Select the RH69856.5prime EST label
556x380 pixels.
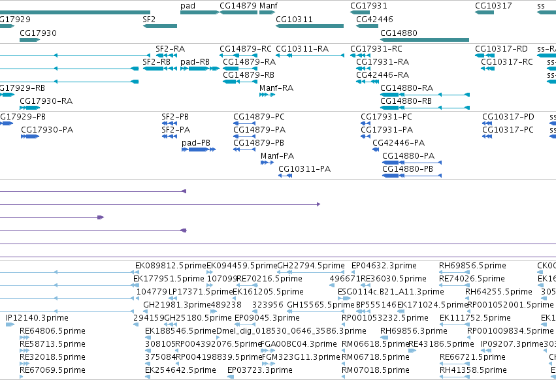(x=472, y=266)
